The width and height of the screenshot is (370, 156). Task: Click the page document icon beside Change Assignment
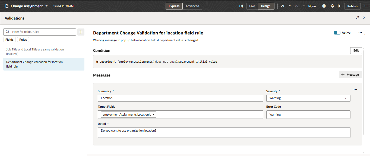(7, 6)
